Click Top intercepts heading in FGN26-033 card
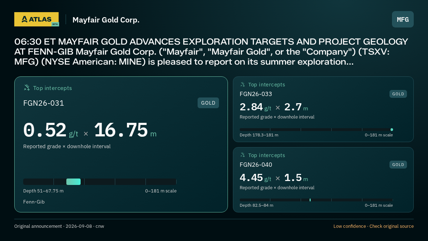This screenshot has width=428, height=241. pos(266,85)
